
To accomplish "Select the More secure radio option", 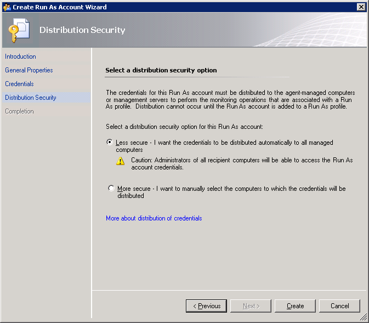I will coord(111,188).
